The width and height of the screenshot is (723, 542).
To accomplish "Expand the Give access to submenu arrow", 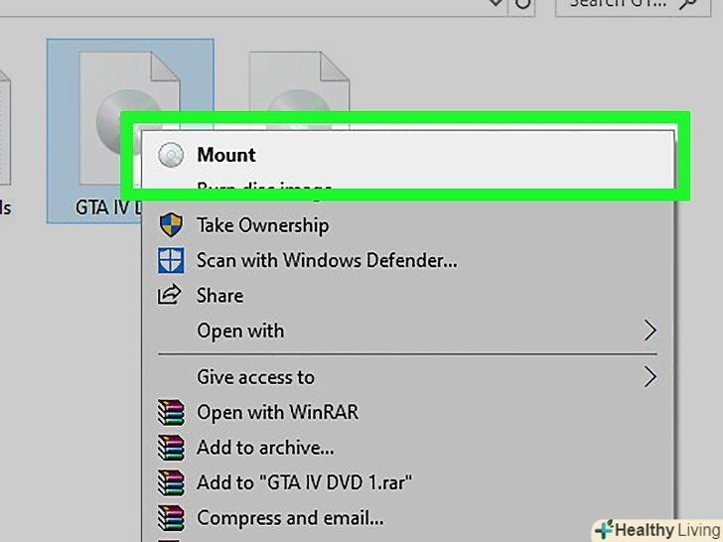I will click(x=651, y=377).
